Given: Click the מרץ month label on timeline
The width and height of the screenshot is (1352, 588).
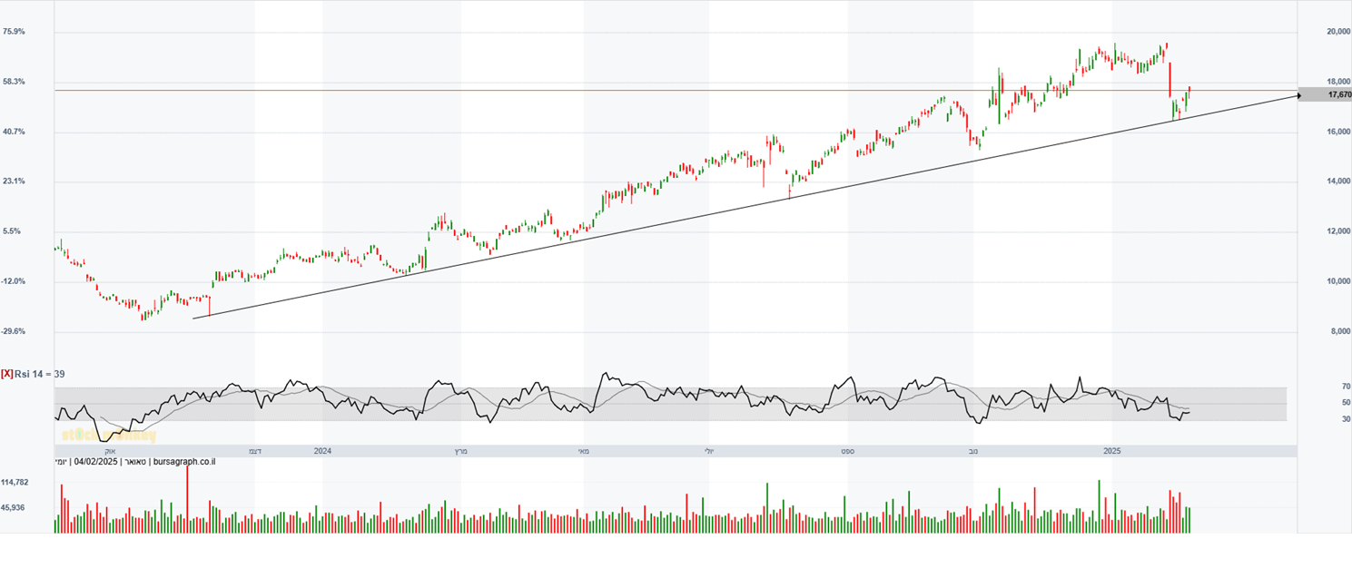Looking at the screenshot, I should pos(460,450).
